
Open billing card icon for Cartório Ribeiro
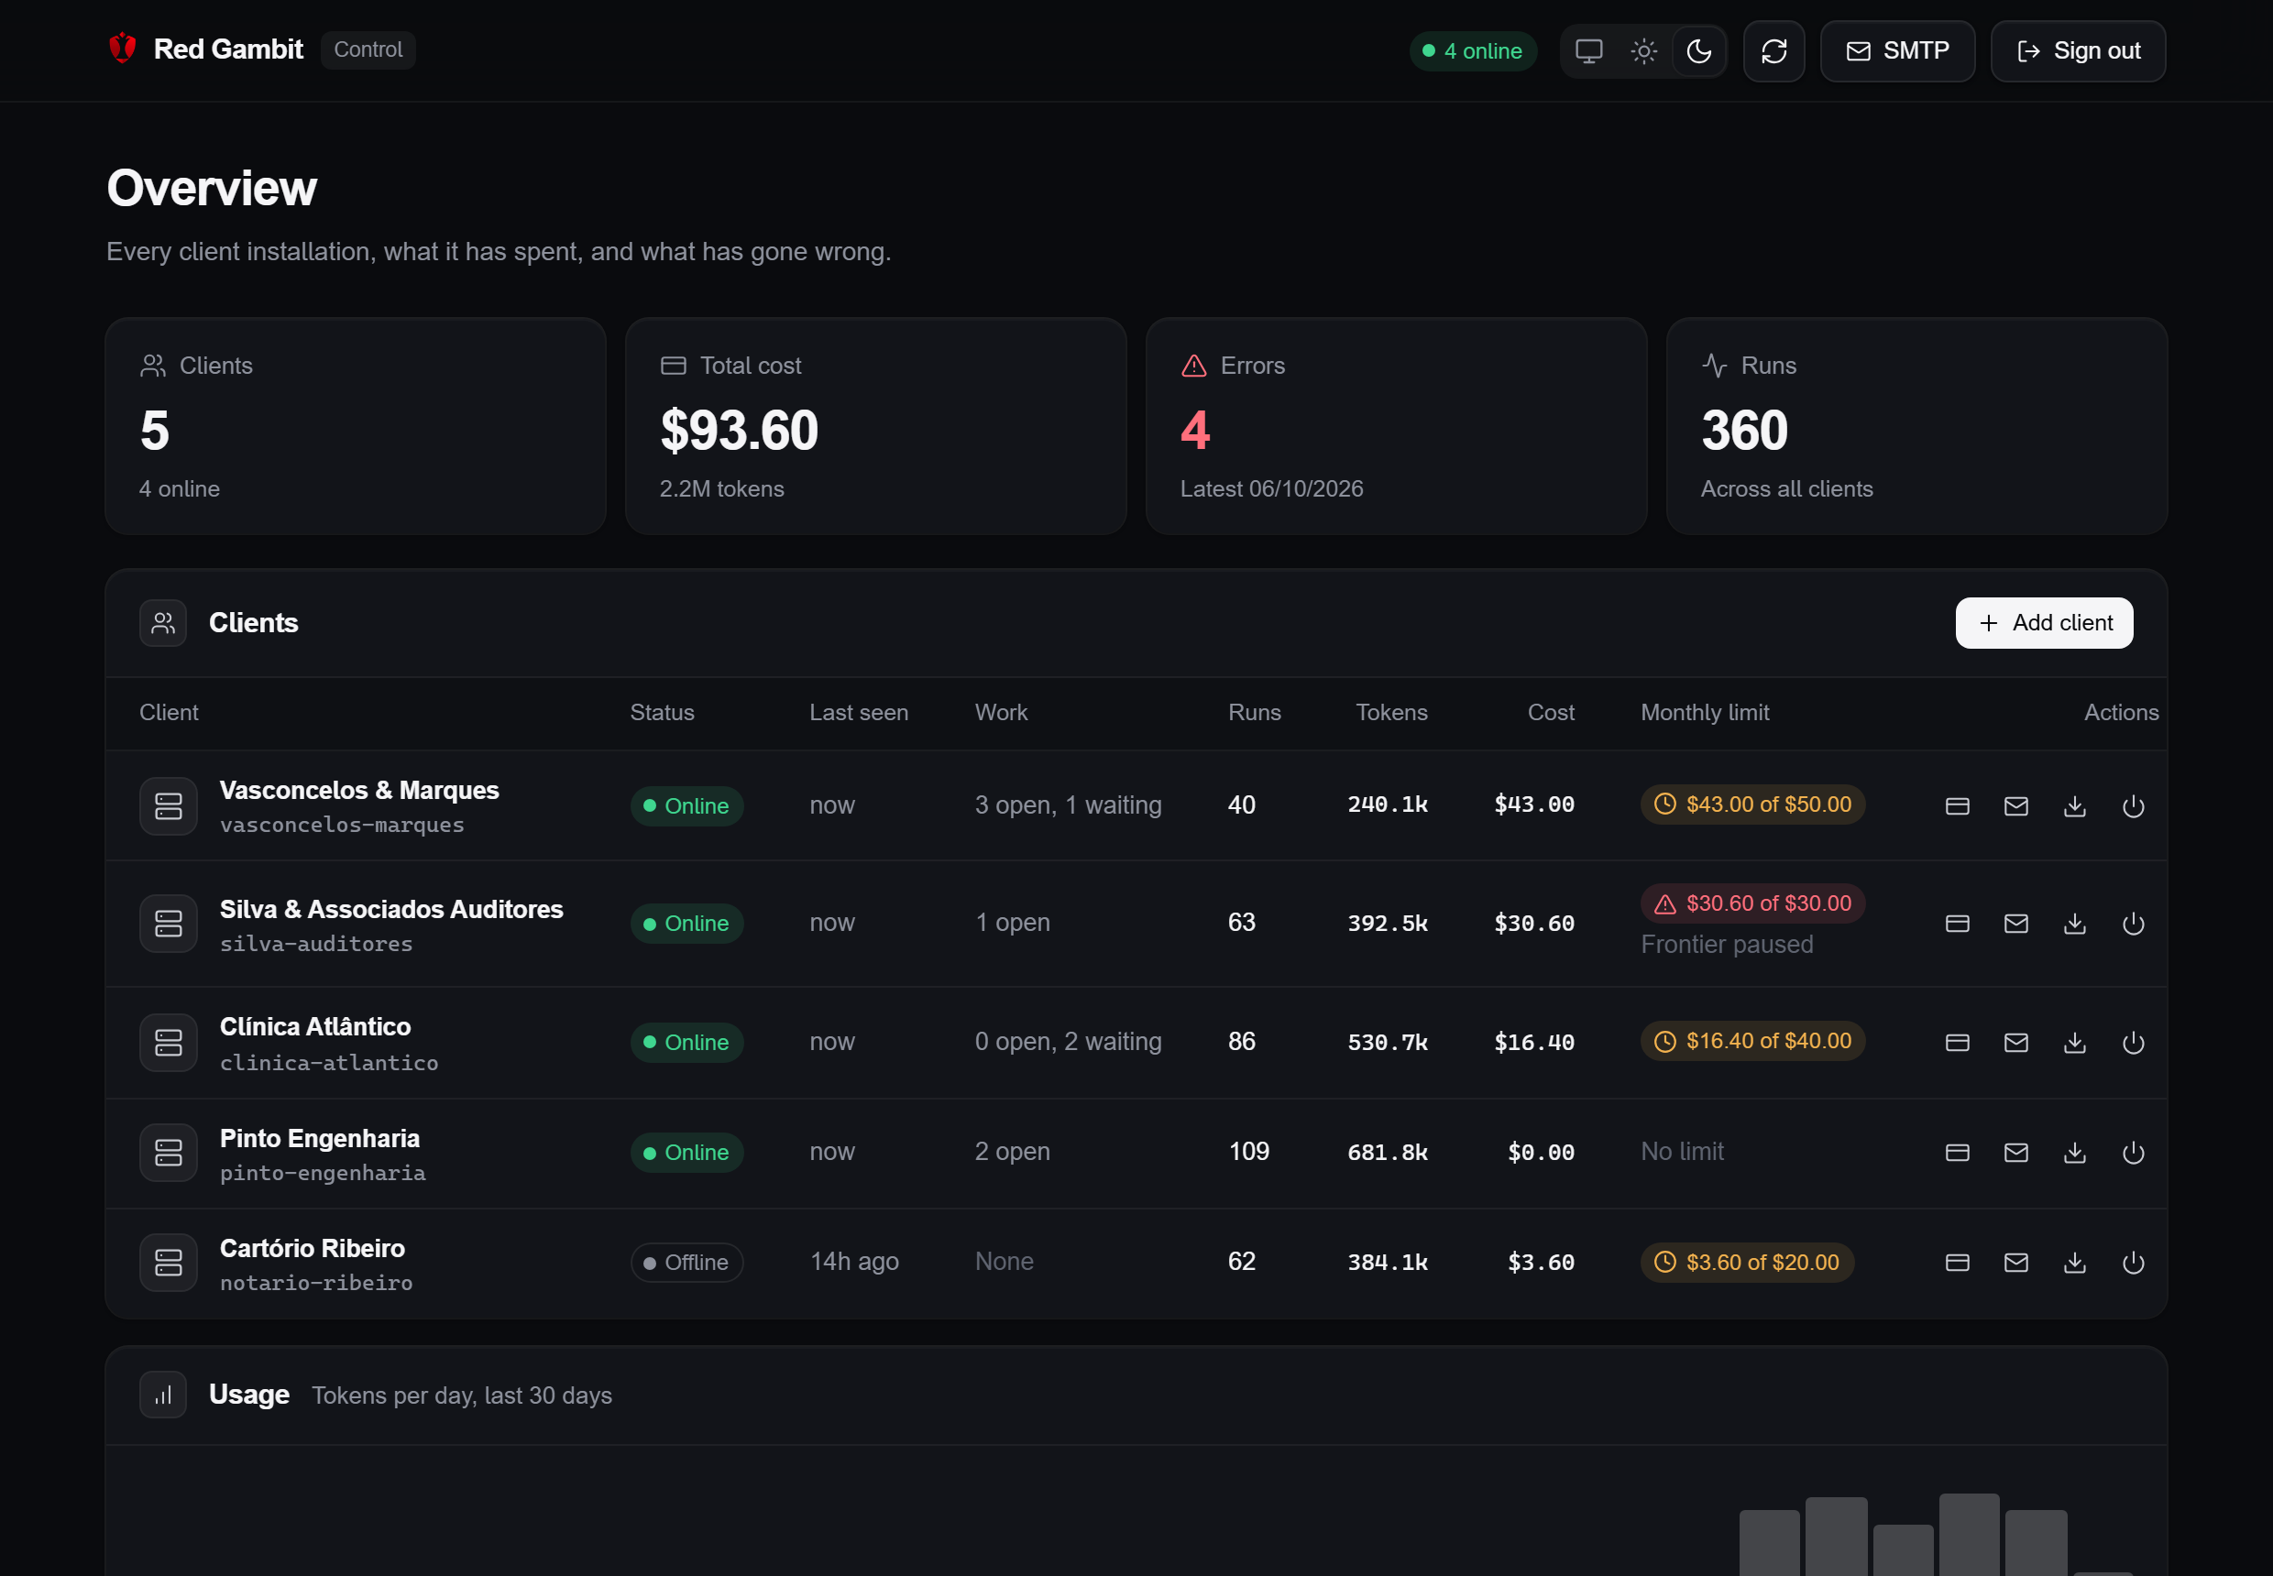(x=1957, y=1262)
